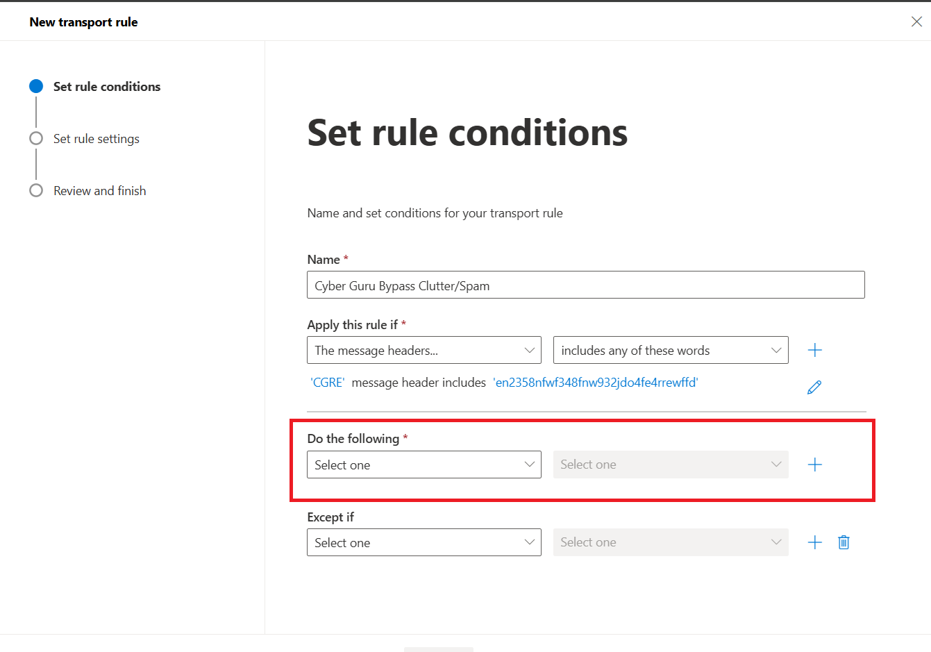Add another condition with plus icon beside Apply this rule if
931x652 pixels.
[815, 350]
